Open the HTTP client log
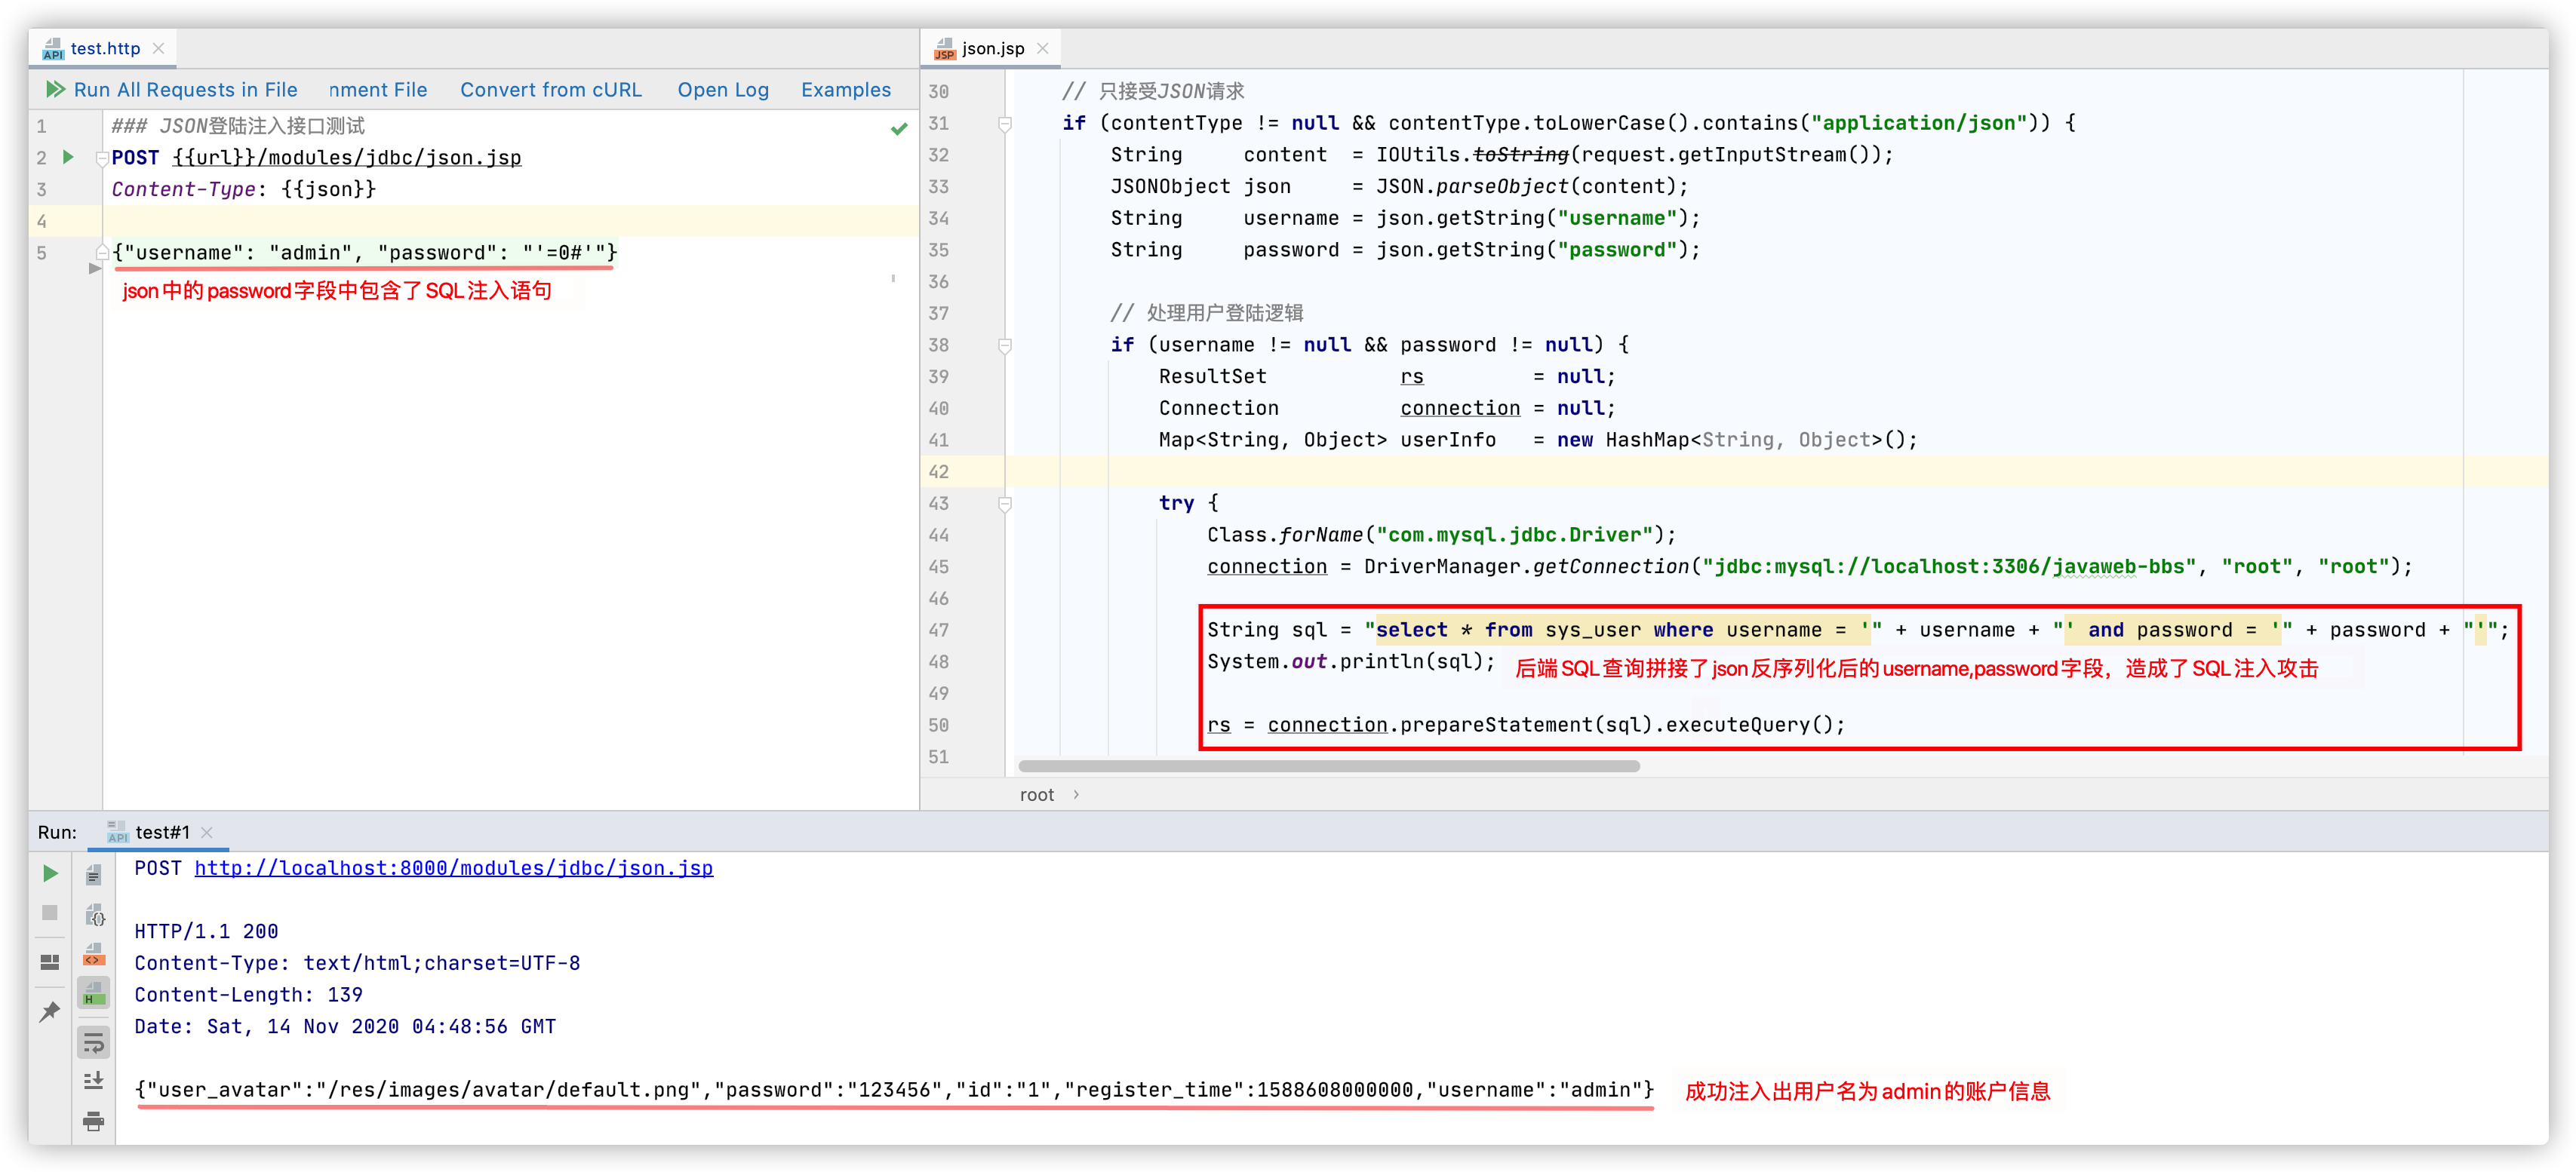The height and width of the screenshot is (1172, 2576). coord(723,90)
